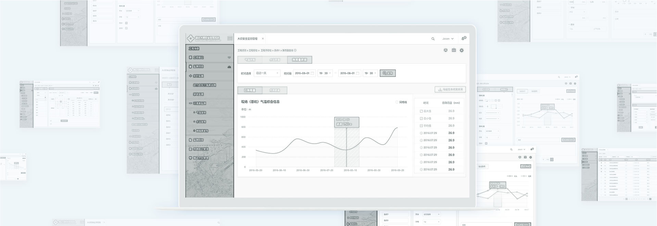Click the briefcase icon beside the gear

(x=454, y=50)
